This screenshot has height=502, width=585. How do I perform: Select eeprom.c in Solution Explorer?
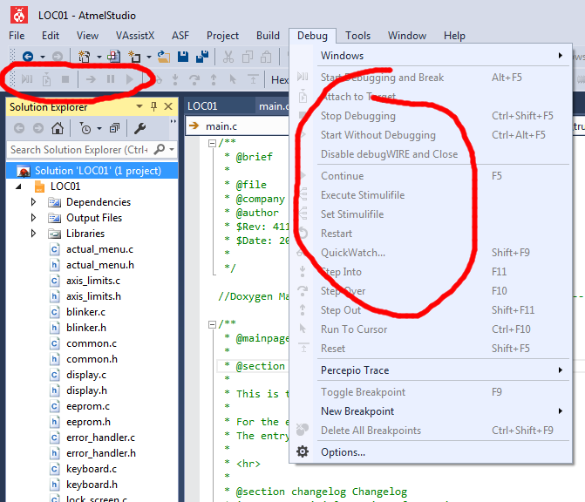[x=88, y=406]
